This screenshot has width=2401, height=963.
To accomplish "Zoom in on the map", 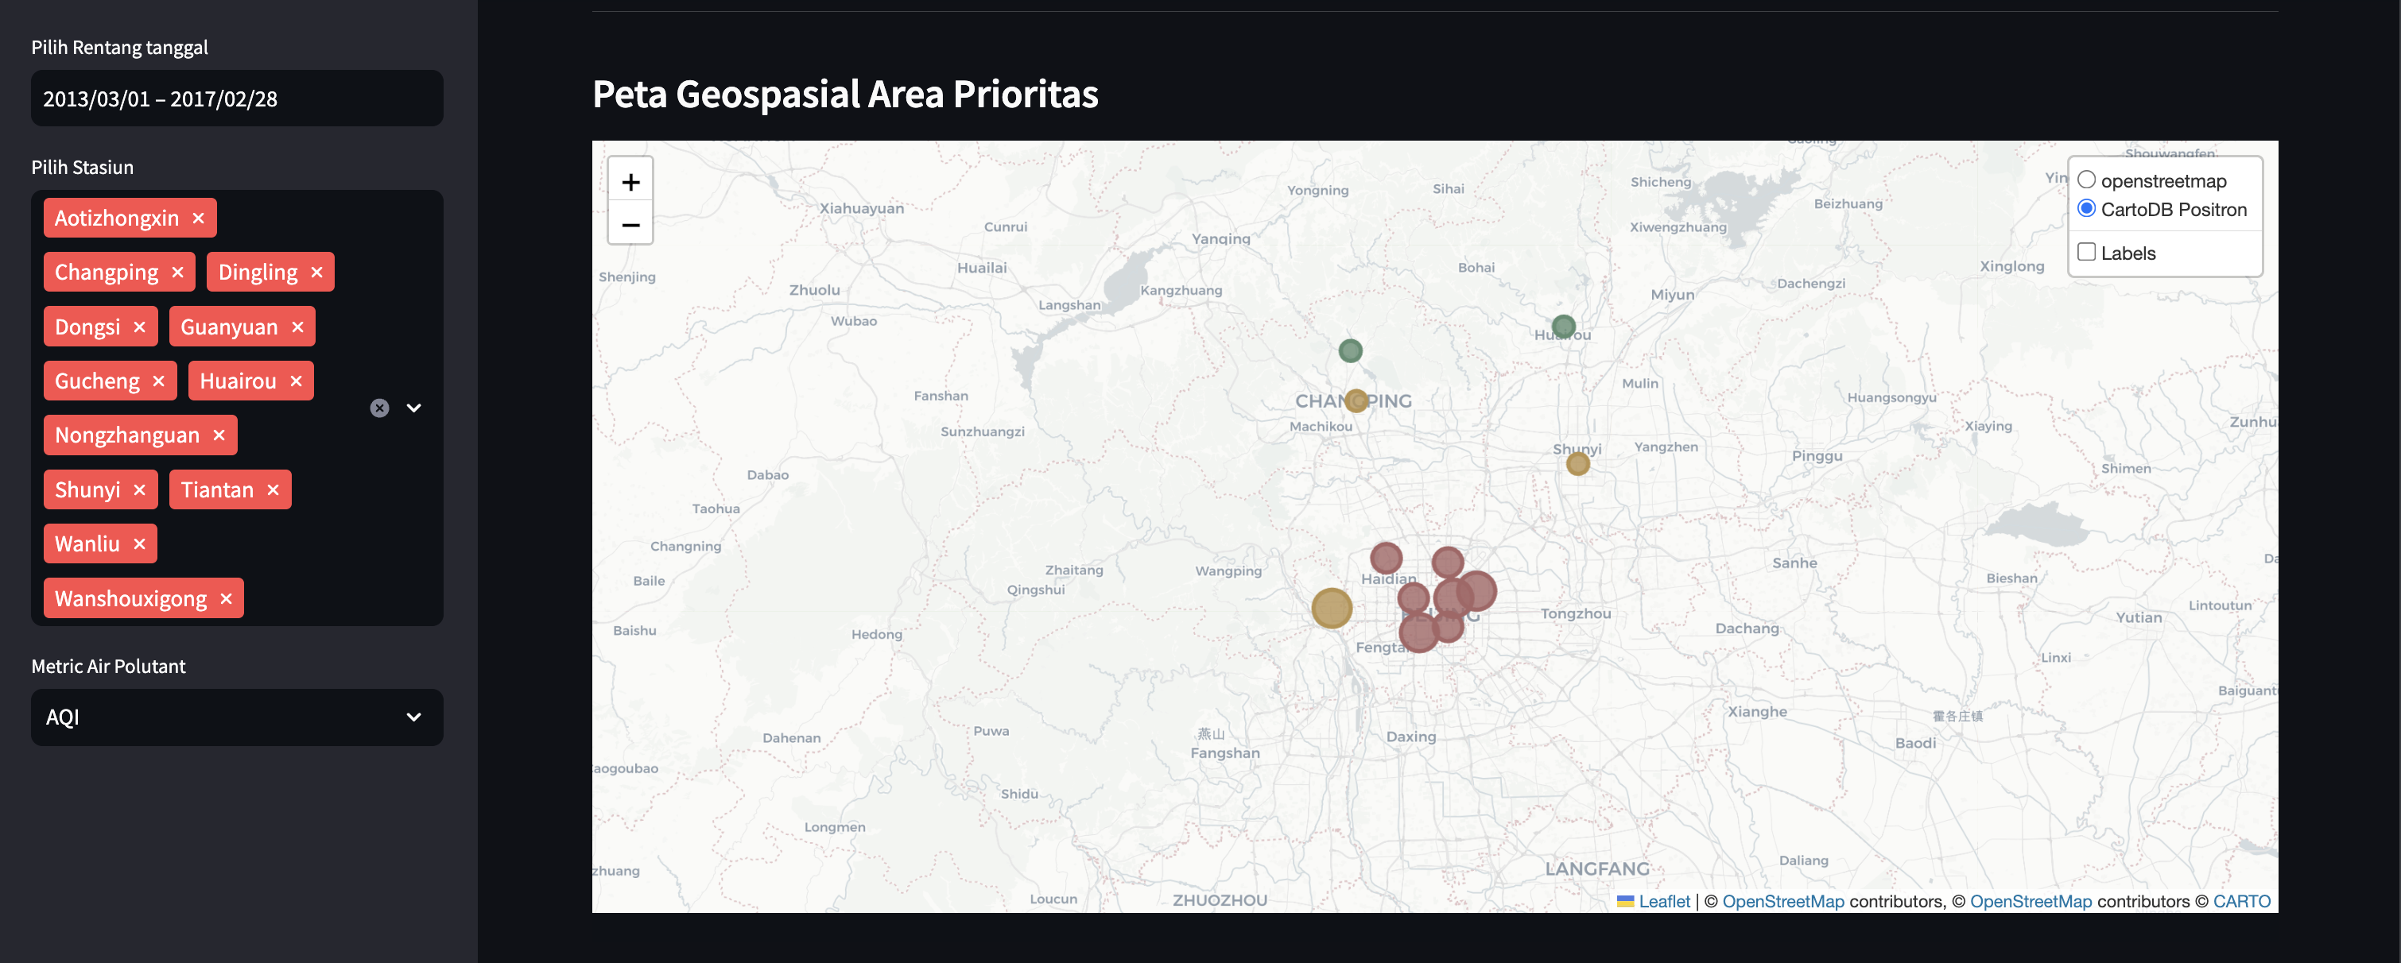I will [x=631, y=182].
